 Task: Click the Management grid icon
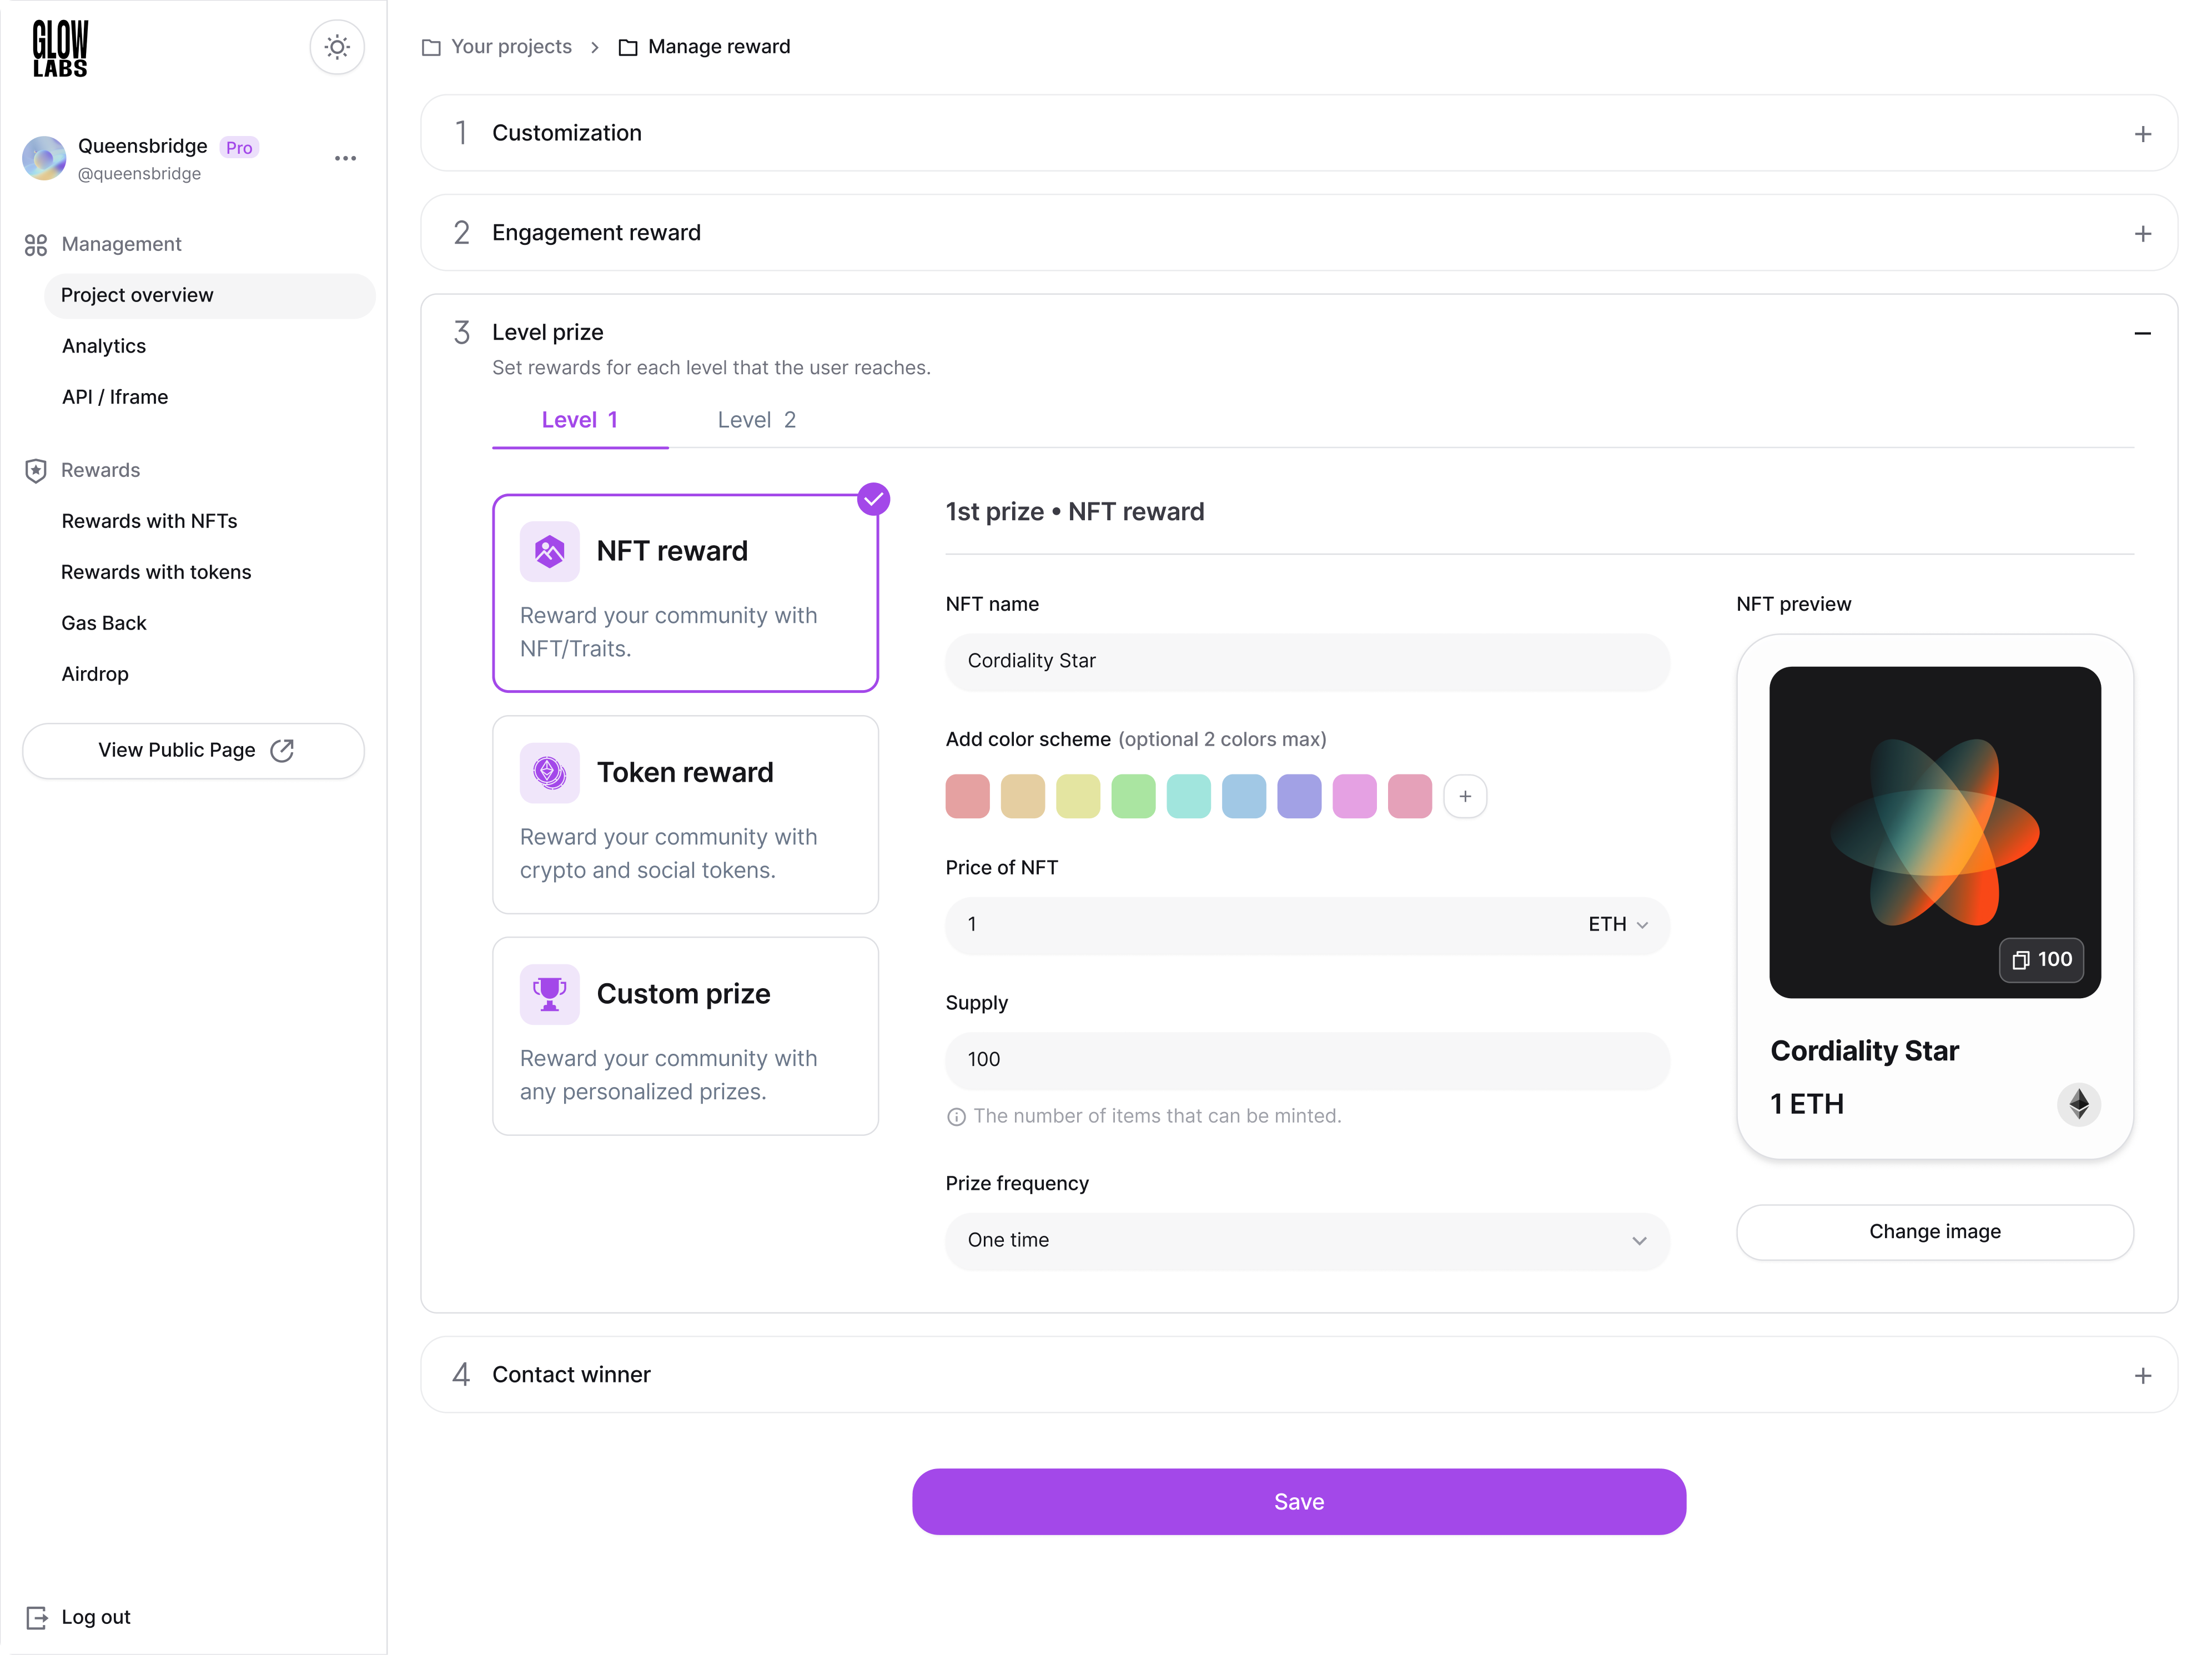[36, 244]
